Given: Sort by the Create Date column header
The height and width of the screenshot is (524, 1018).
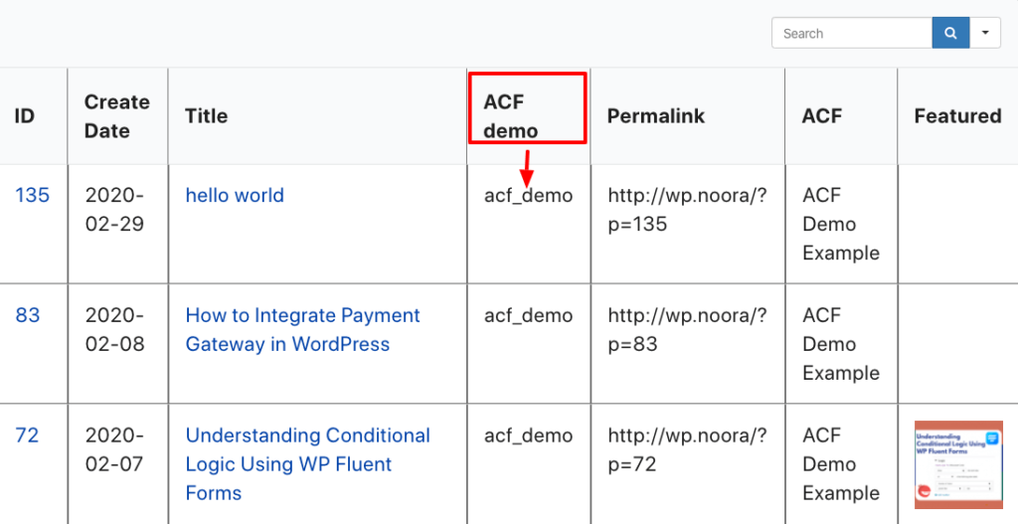Looking at the screenshot, I should pos(116,116).
